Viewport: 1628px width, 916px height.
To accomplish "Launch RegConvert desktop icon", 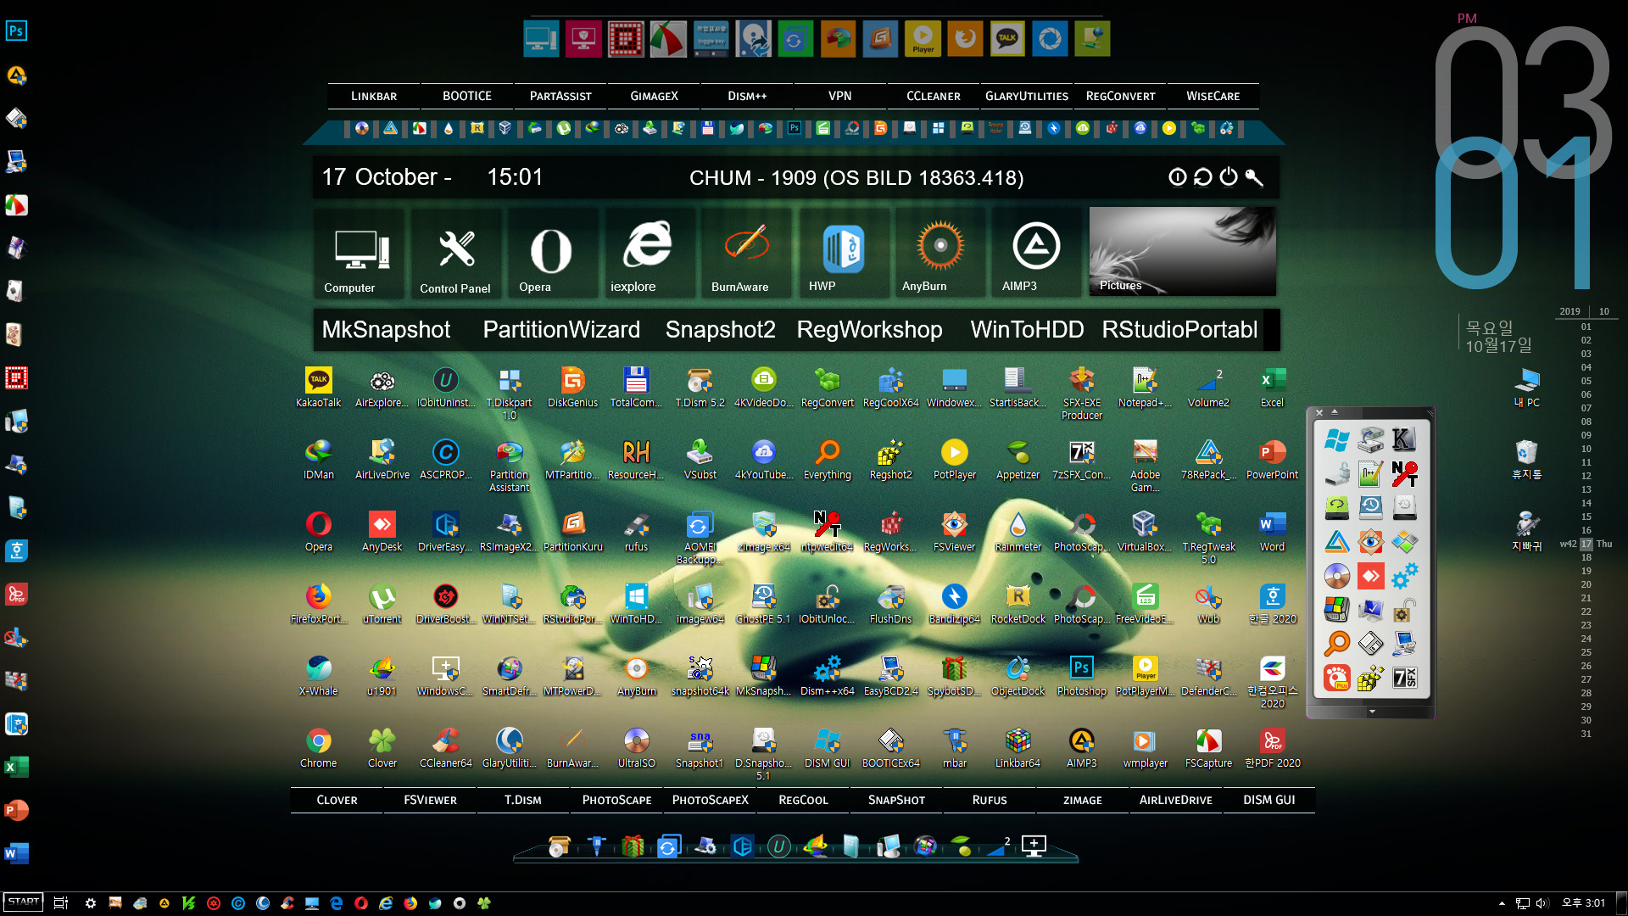I will (827, 387).
